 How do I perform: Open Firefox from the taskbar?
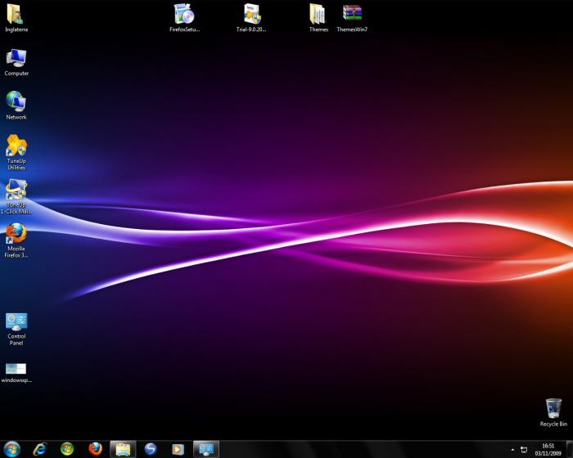pyautogui.click(x=95, y=449)
